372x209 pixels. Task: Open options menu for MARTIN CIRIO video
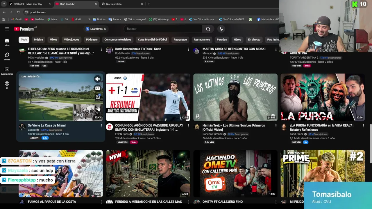point(276,49)
